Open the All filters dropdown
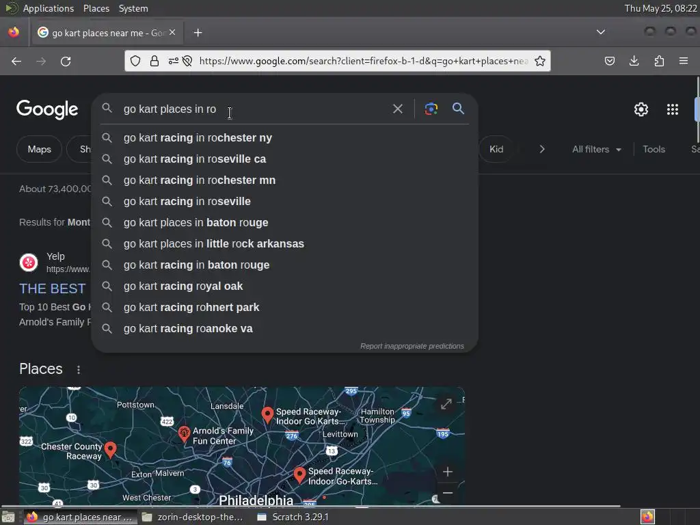The width and height of the screenshot is (700, 525). (596, 150)
